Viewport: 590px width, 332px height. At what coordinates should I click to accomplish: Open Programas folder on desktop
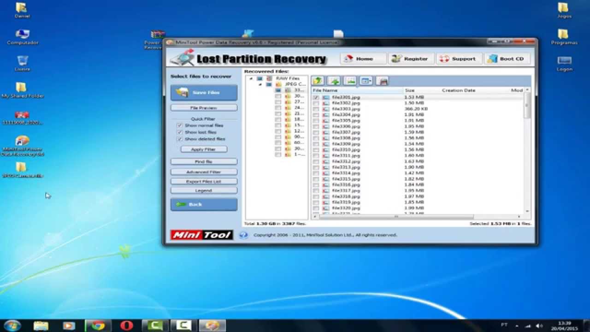click(x=564, y=37)
